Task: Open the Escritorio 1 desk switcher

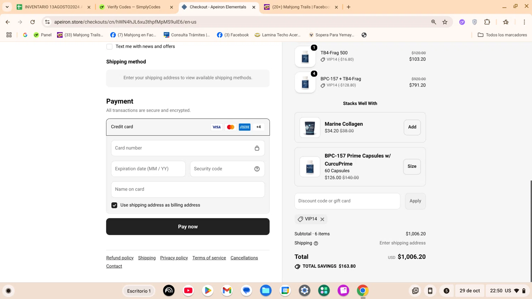Action: point(139,291)
